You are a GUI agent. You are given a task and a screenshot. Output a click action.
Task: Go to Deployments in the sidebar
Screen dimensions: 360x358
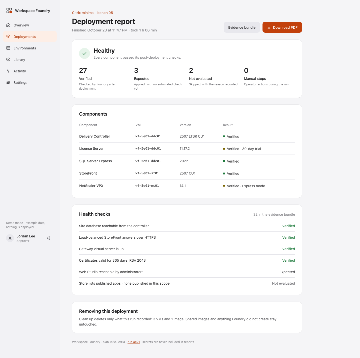coord(30,37)
